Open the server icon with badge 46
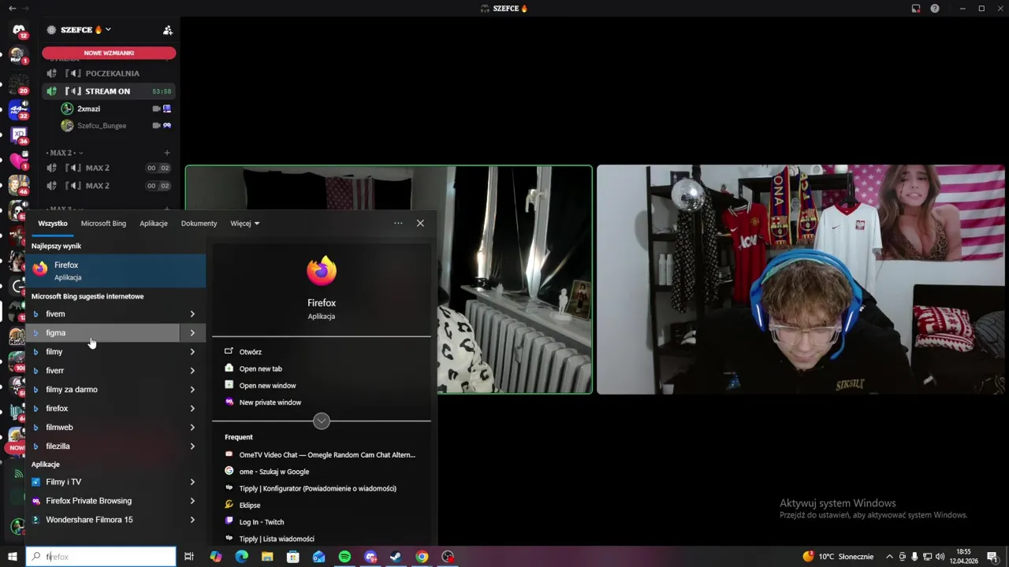1009x567 pixels. click(17, 185)
